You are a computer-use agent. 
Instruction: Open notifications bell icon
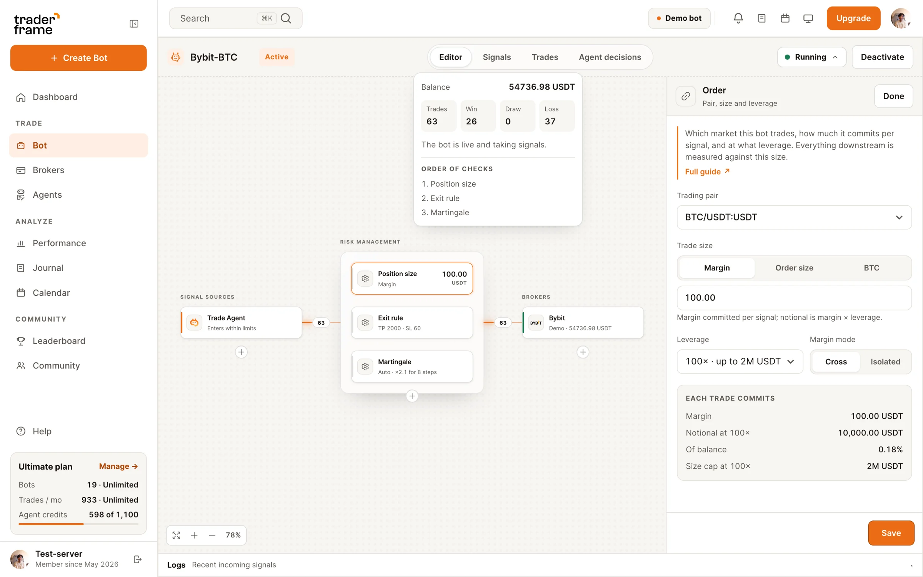(x=738, y=18)
